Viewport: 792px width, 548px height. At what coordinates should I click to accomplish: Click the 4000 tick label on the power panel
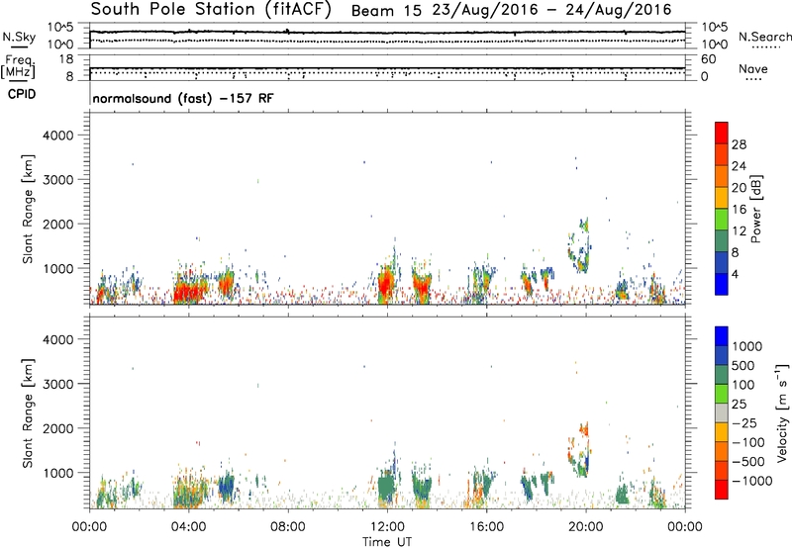(57, 136)
